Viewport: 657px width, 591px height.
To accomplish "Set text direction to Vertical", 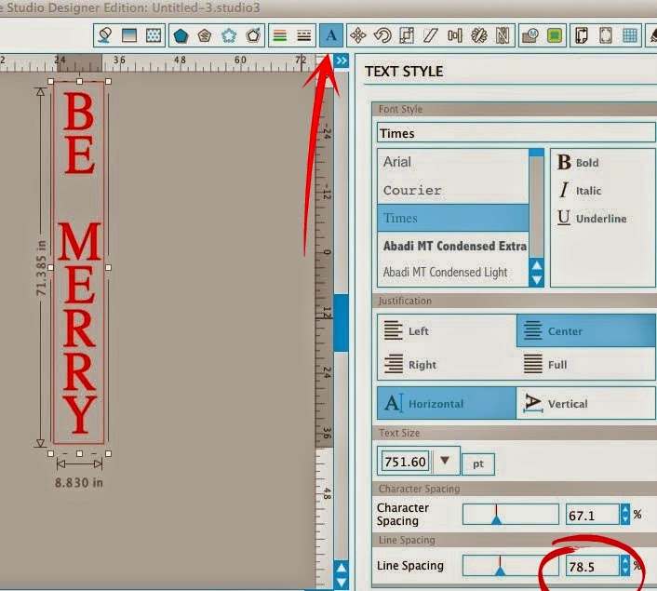I will (585, 403).
